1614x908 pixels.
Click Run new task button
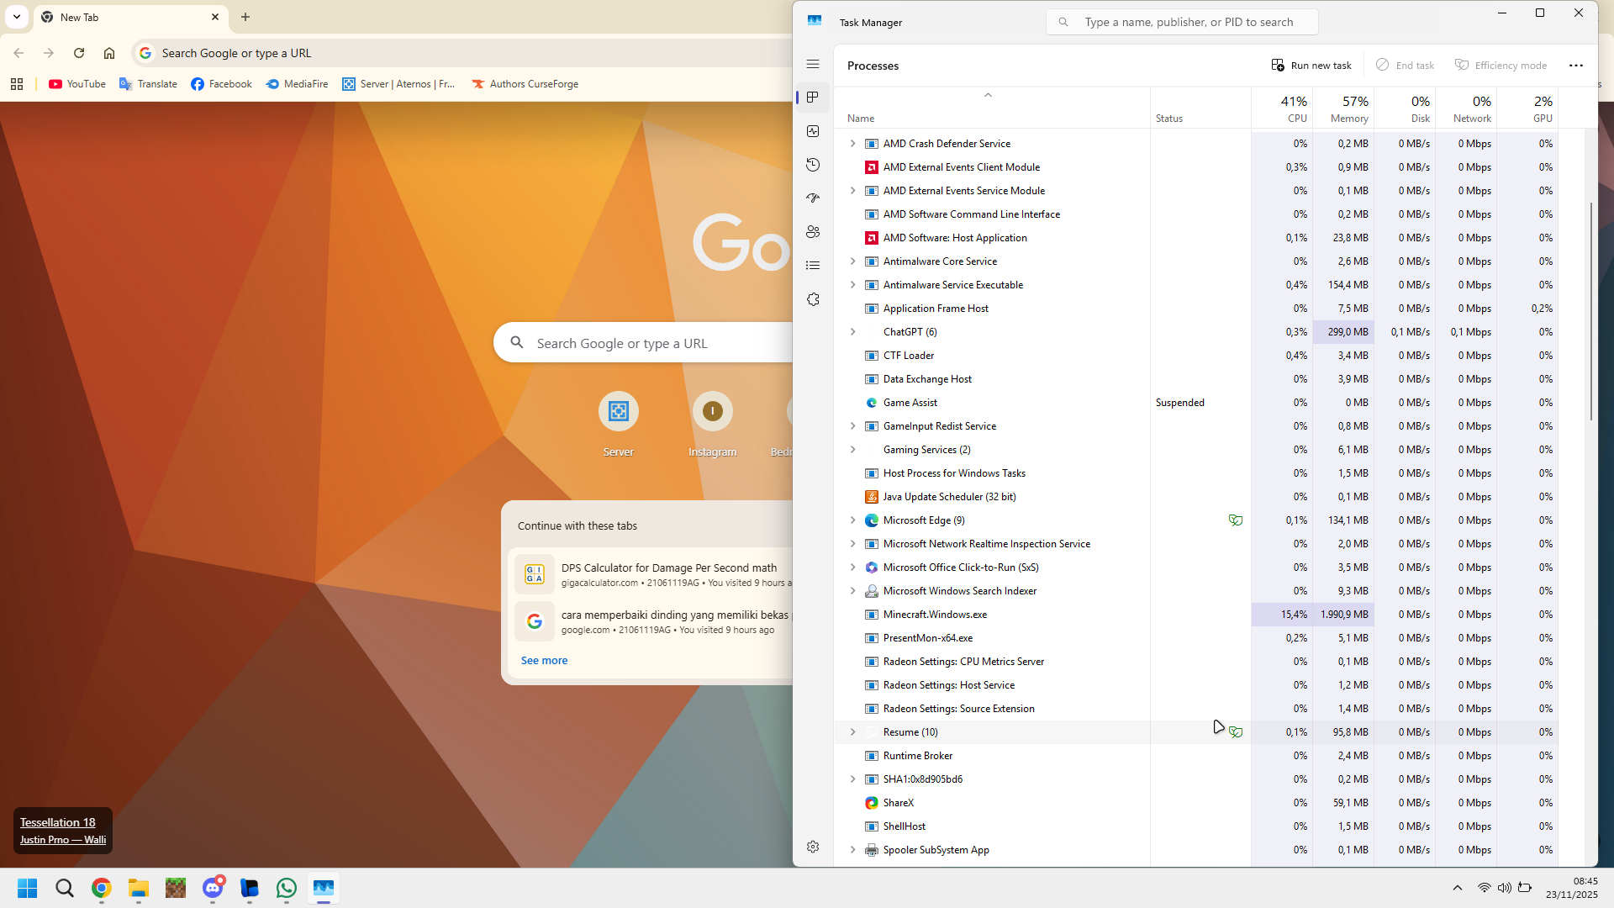click(1311, 66)
